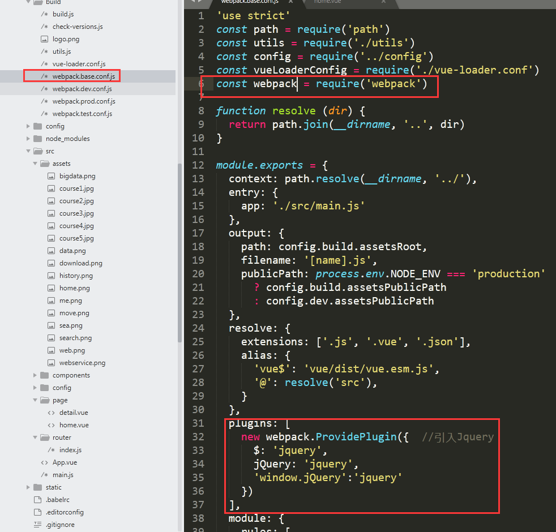
Task: Click the node_modules folder icon
Action: (37, 139)
